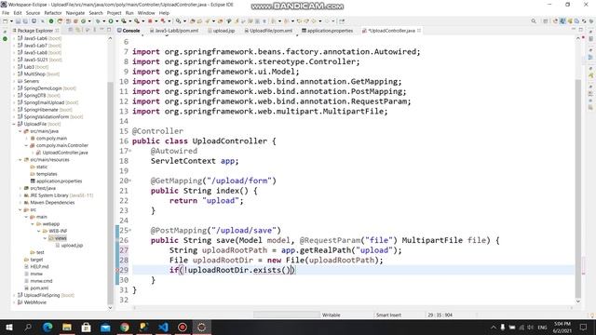Fold the index method at line 20
Image resolution: width=596 pixels, height=335 pixels.
[x=130, y=181]
